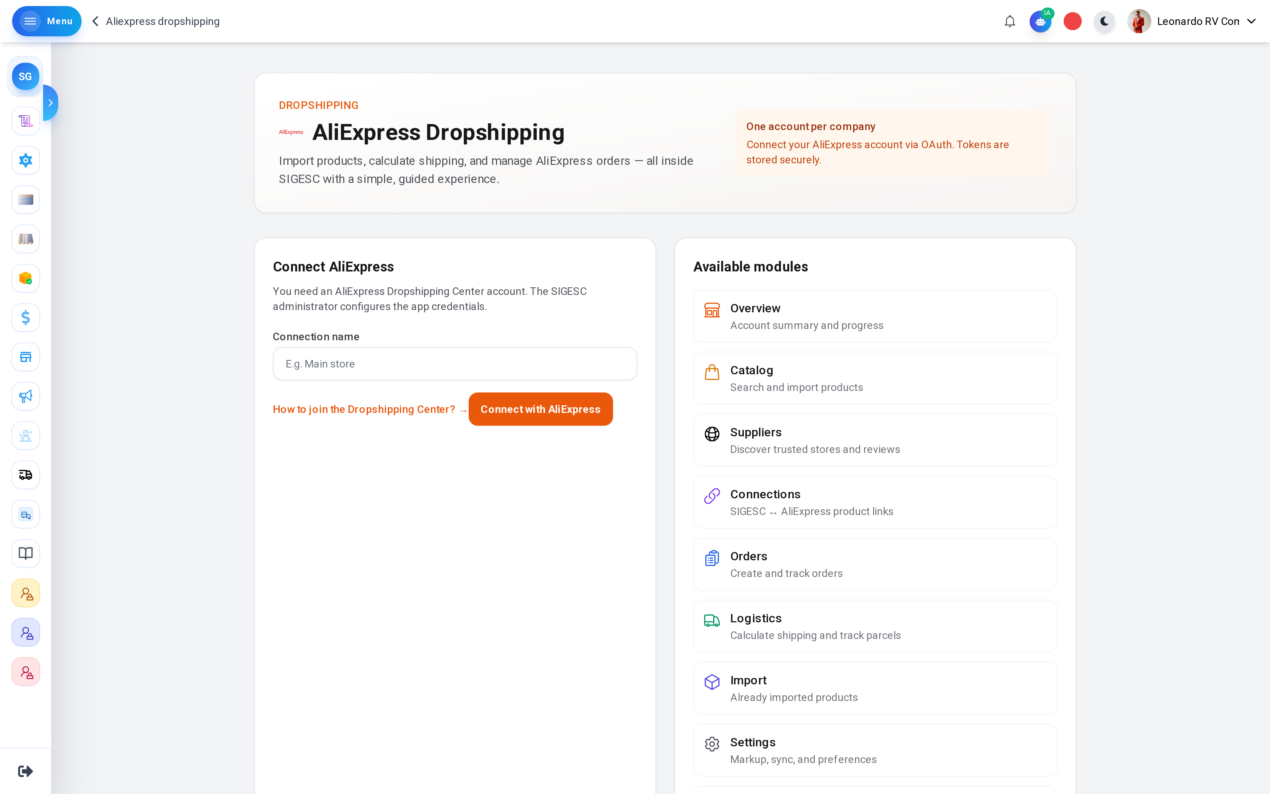This screenshot has width=1270, height=794.
Task: Click the "Connect AliExpress" card heading
Action: 333,267
